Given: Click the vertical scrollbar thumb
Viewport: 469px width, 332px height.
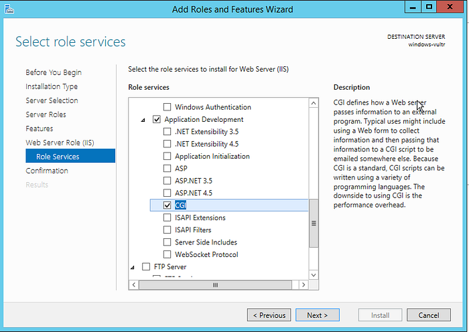Looking at the screenshot, I should 314,223.
